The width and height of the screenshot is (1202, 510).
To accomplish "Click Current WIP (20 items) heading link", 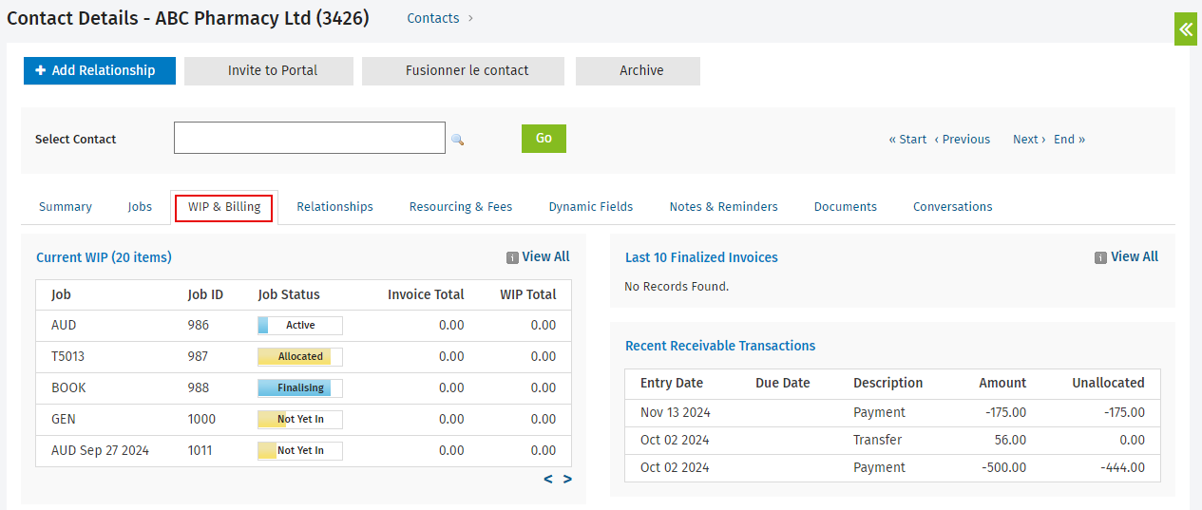I will pyautogui.click(x=104, y=257).
